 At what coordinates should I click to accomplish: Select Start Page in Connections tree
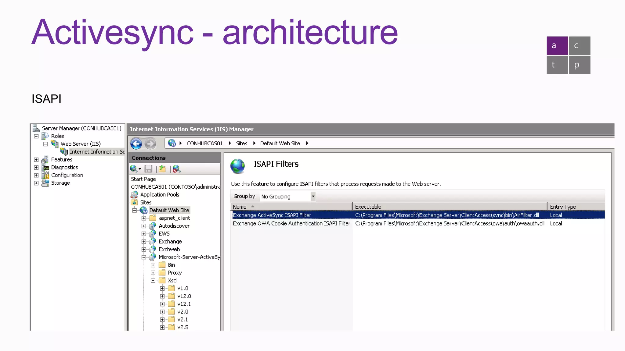tap(143, 179)
